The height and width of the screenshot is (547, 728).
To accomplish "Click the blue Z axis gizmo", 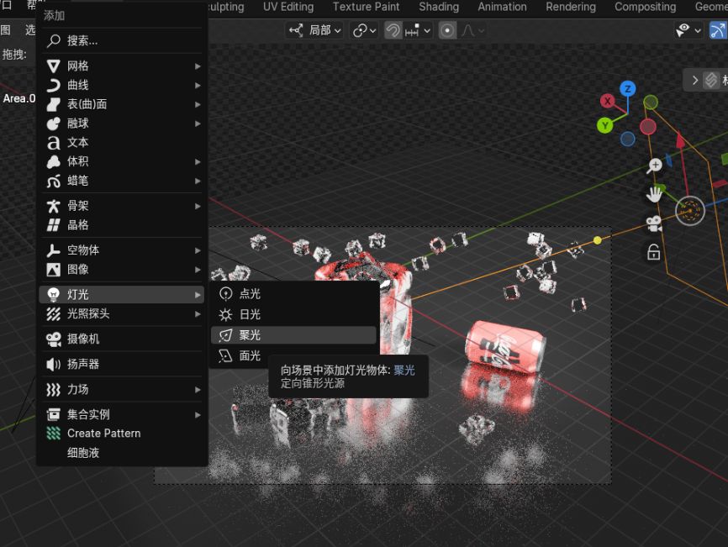I will click(x=628, y=88).
